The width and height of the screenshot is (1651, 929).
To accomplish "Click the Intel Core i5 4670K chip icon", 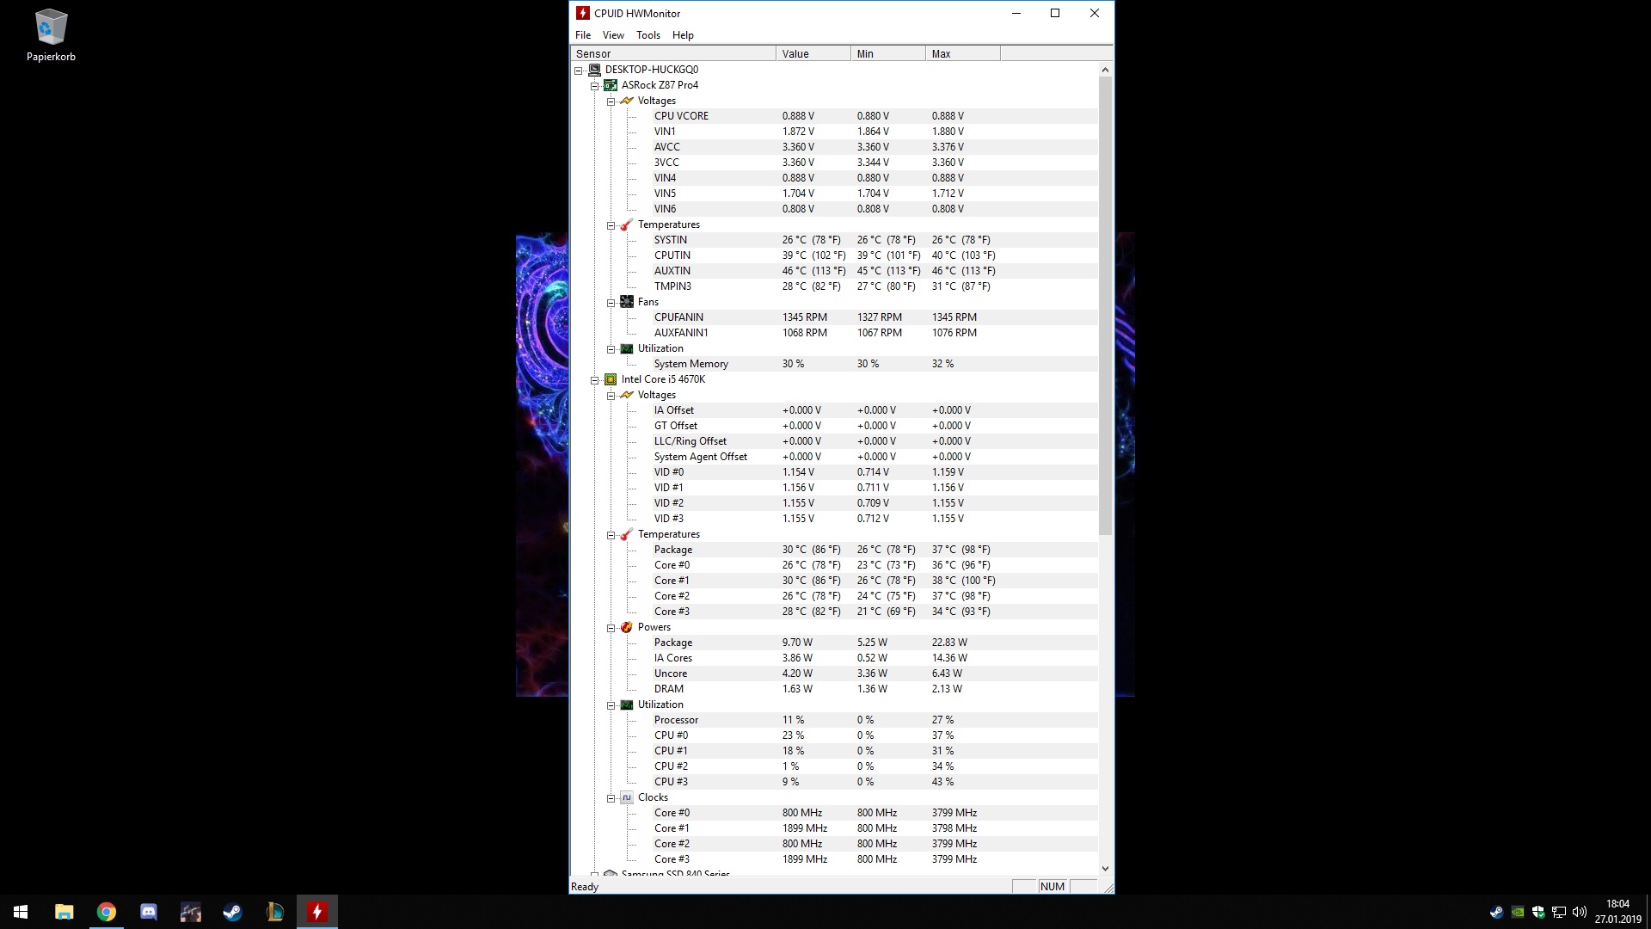I will [611, 379].
